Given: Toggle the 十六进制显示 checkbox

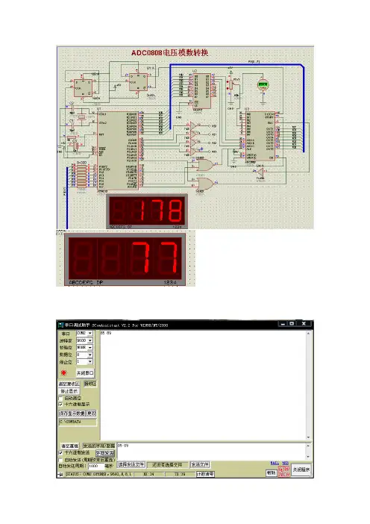Looking at the screenshot, I should click(60, 405).
